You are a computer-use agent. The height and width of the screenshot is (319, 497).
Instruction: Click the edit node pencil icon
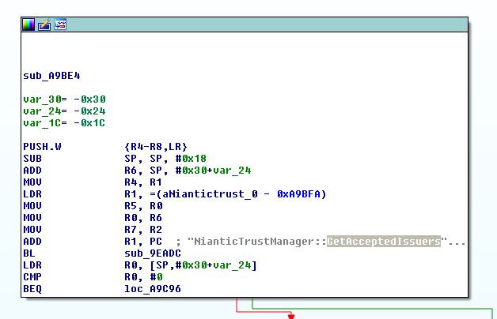[x=44, y=24]
